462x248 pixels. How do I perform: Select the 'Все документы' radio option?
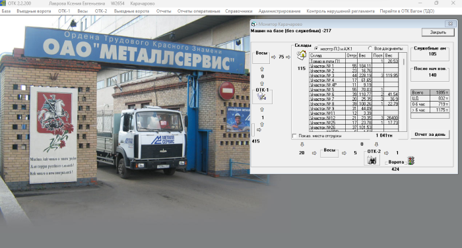click(x=370, y=48)
